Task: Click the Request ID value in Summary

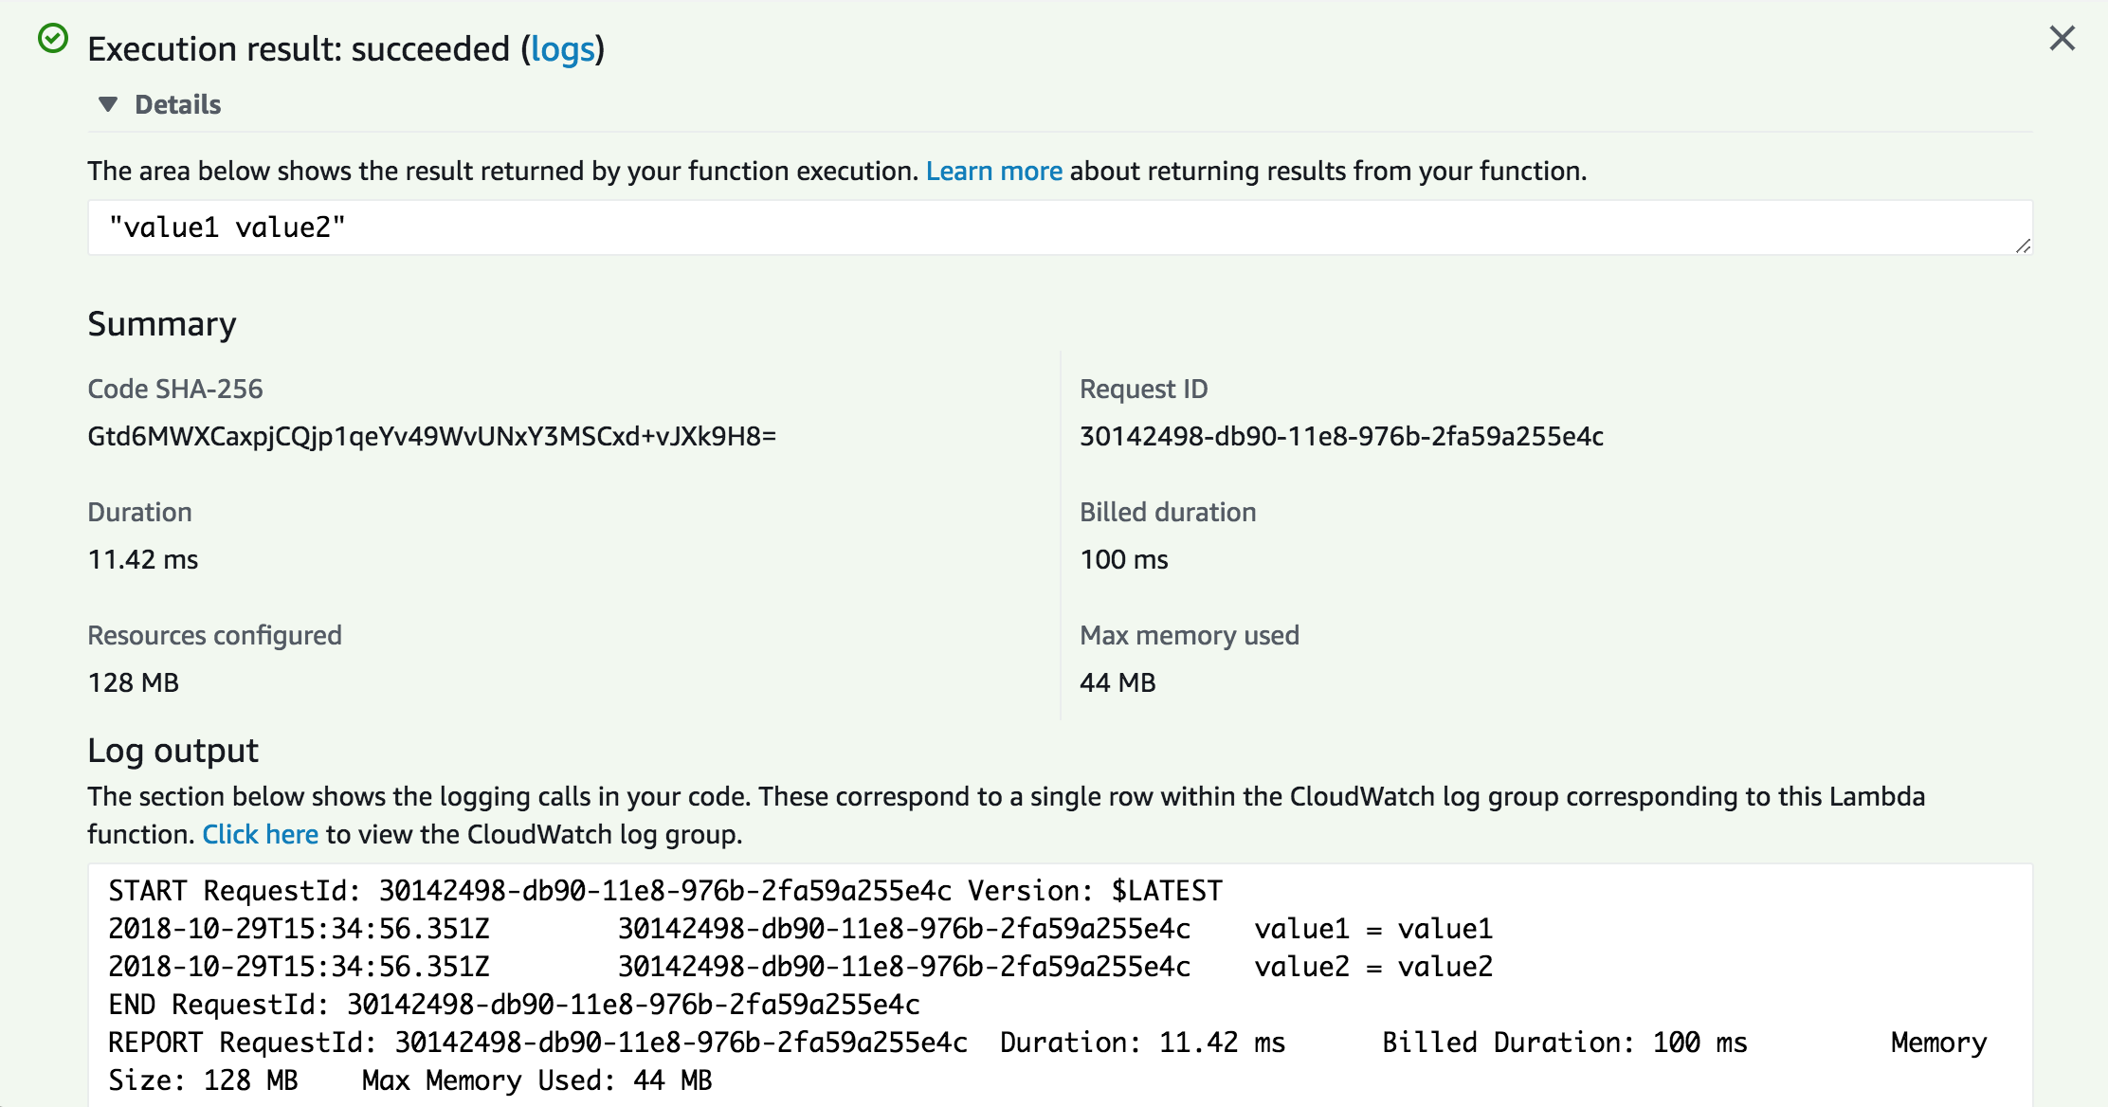Action: coord(1341,436)
